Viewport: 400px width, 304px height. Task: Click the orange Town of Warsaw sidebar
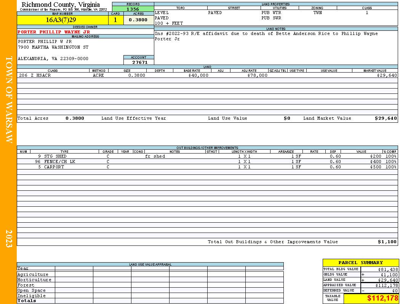point(8,152)
